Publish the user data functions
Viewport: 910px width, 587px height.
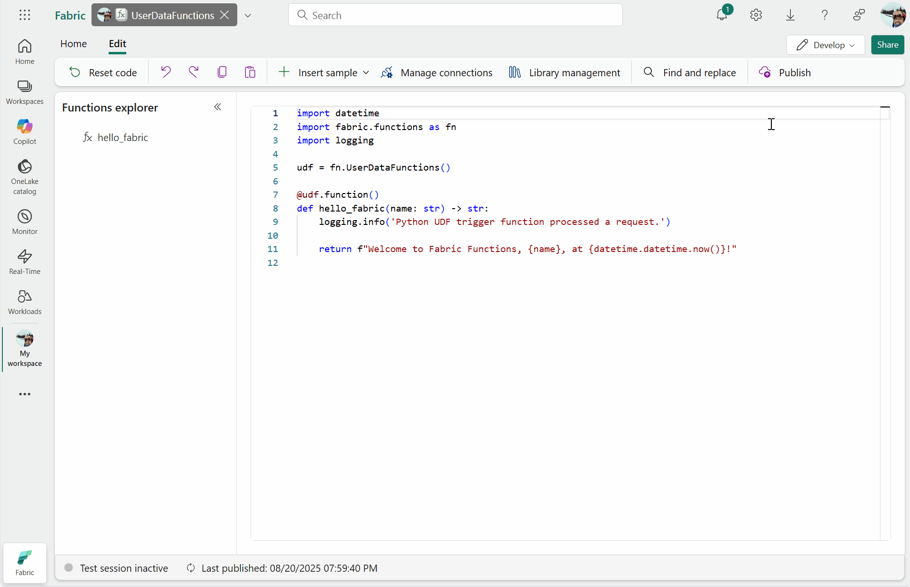pos(785,72)
